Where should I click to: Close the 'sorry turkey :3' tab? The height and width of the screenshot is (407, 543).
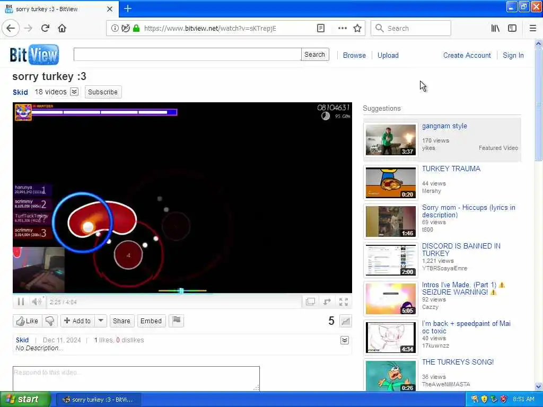[110, 9]
